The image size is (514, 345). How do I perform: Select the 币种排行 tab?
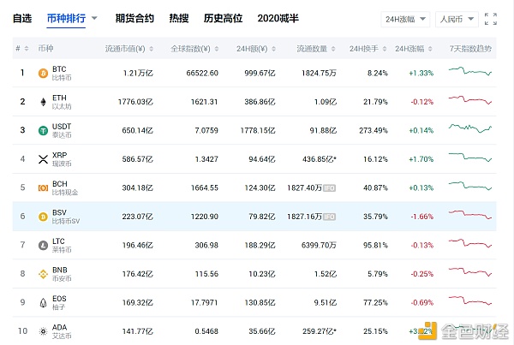click(66, 18)
